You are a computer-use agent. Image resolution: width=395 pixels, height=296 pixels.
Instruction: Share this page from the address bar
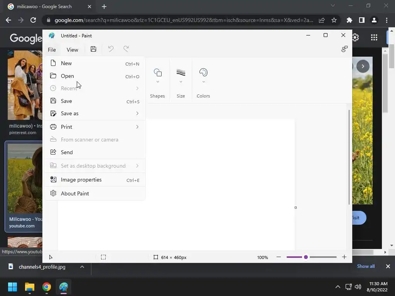pos(322,20)
